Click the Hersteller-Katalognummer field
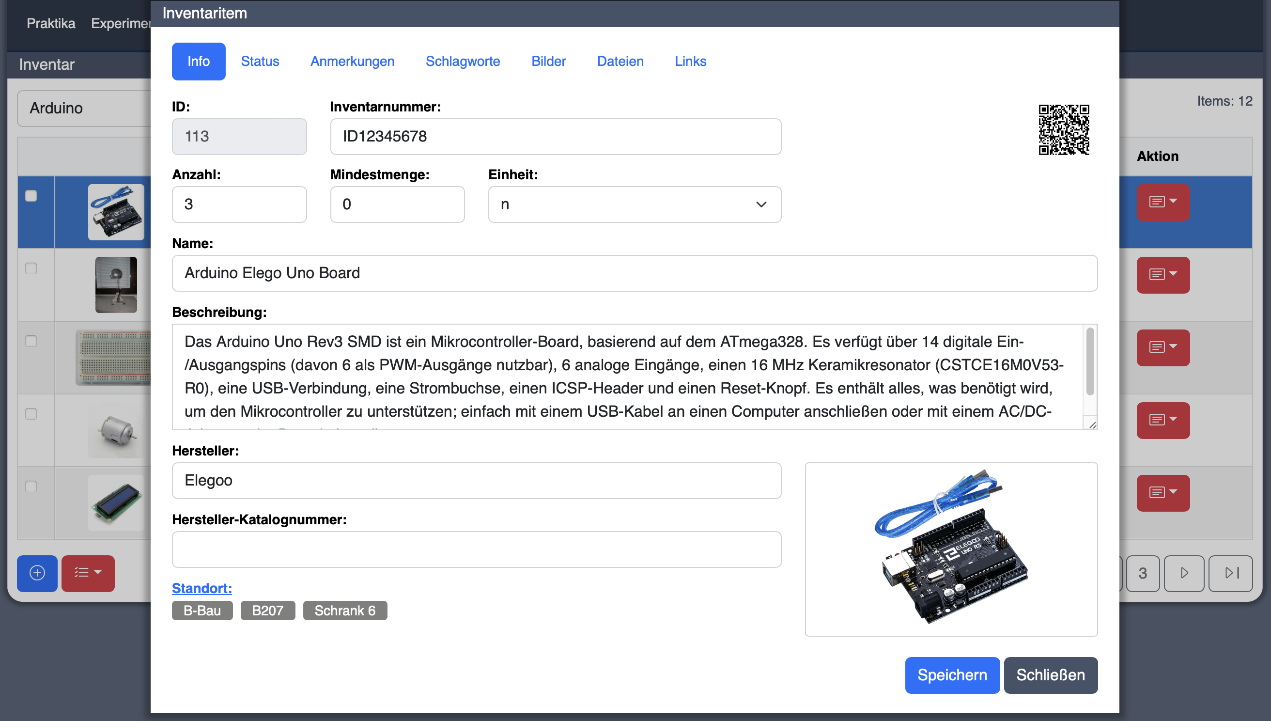This screenshot has width=1271, height=721. 477,549
